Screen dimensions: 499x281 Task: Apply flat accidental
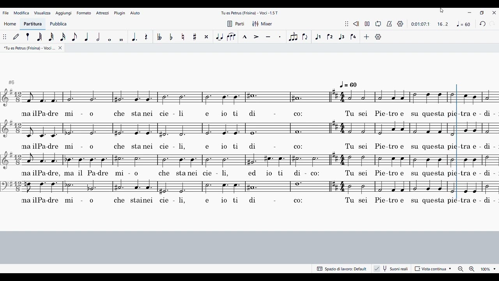[x=171, y=37]
